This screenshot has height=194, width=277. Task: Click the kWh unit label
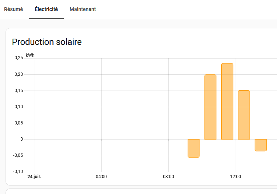[30, 55]
